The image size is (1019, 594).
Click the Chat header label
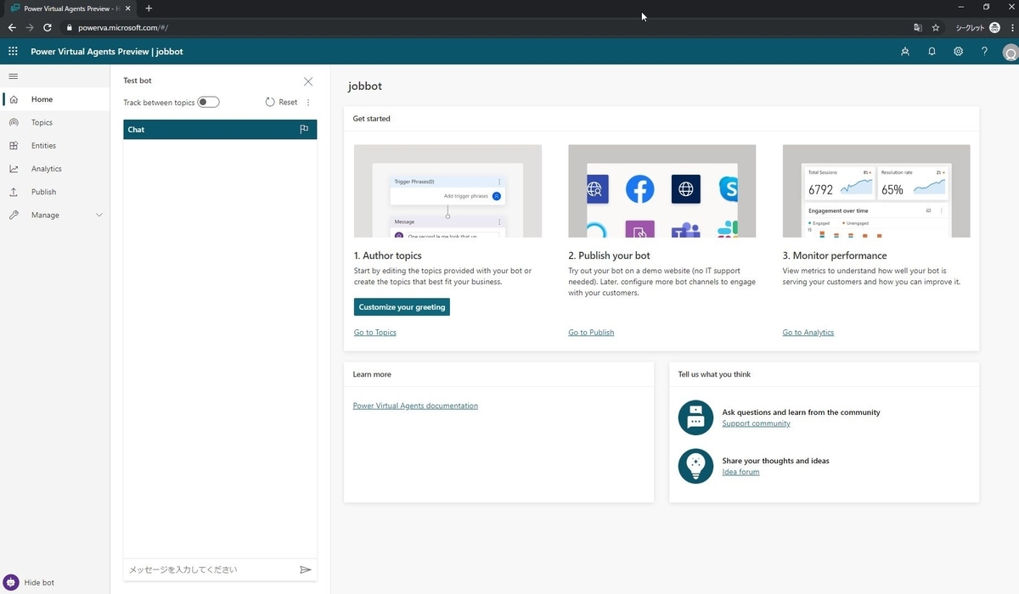136,130
